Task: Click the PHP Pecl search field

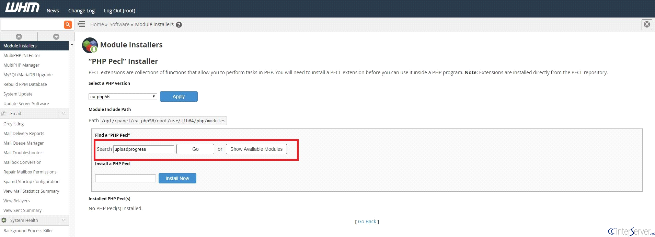Action: (x=143, y=149)
